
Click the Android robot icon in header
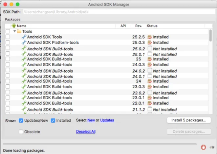[14, 26]
